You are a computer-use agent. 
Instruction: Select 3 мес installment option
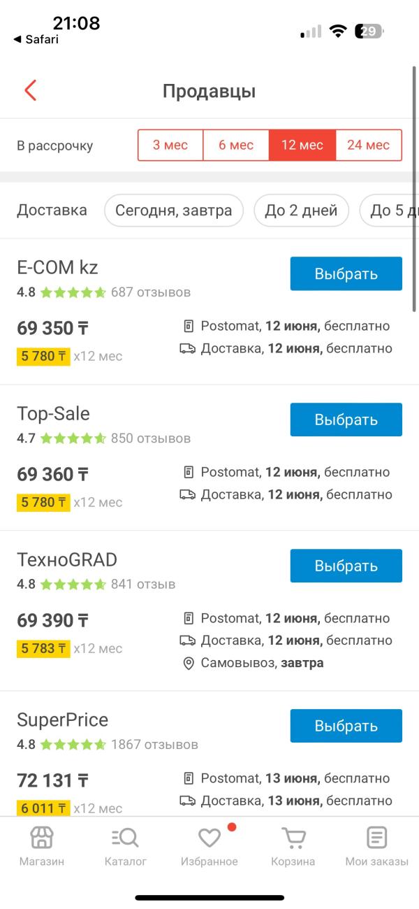170,145
